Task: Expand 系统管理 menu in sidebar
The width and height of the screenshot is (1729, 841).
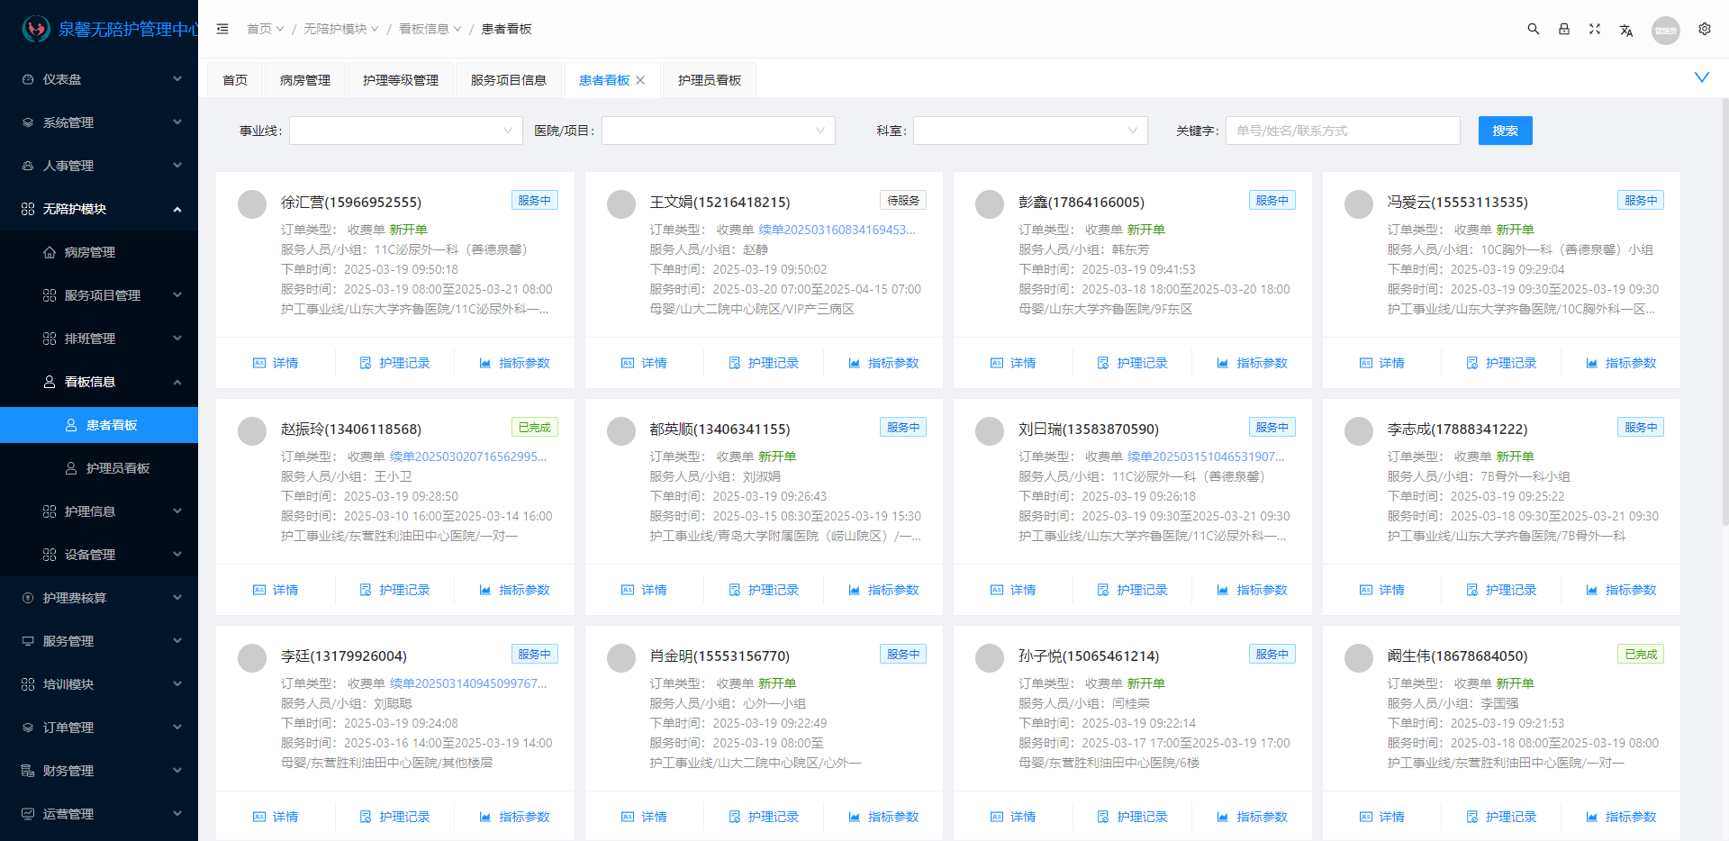Action: (99, 122)
